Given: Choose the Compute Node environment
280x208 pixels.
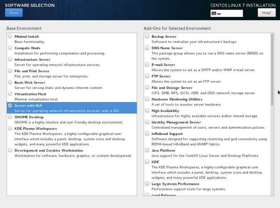Looking at the screenshot, I should tap(10, 48).
